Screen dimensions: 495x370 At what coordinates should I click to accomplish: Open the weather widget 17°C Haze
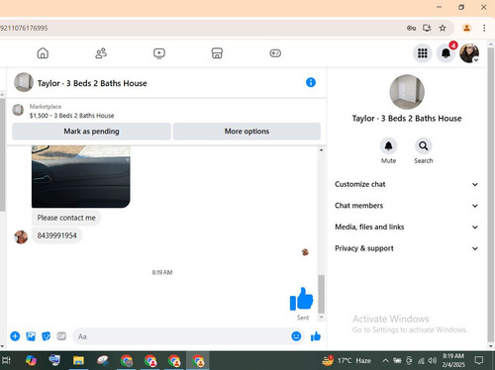pyautogui.click(x=346, y=360)
